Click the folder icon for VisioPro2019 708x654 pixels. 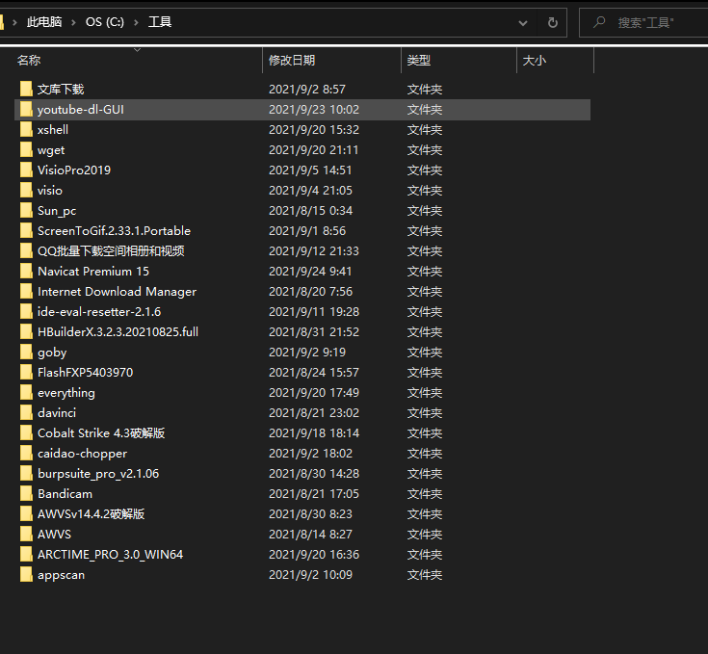26,170
